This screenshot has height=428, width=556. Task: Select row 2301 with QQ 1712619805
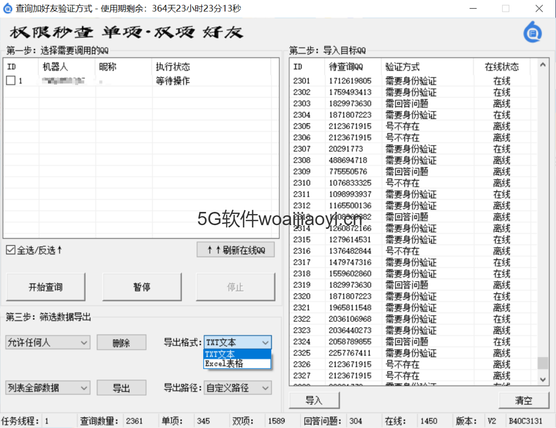pyautogui.click(x=413, y=81)
